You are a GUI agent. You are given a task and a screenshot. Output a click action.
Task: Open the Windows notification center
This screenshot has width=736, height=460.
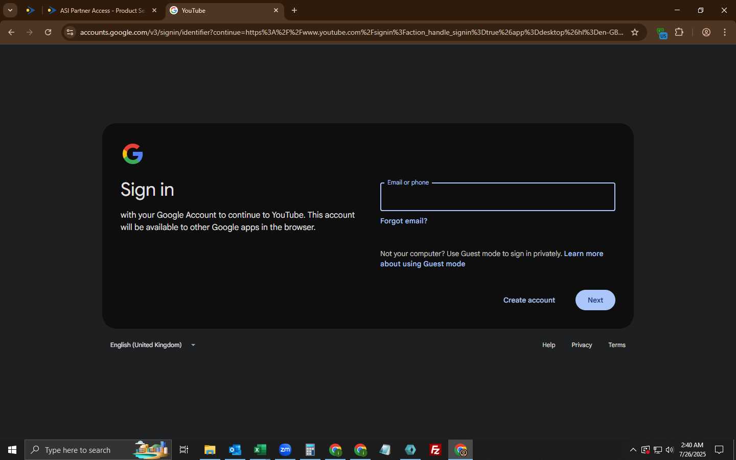[x=719, y=450]
